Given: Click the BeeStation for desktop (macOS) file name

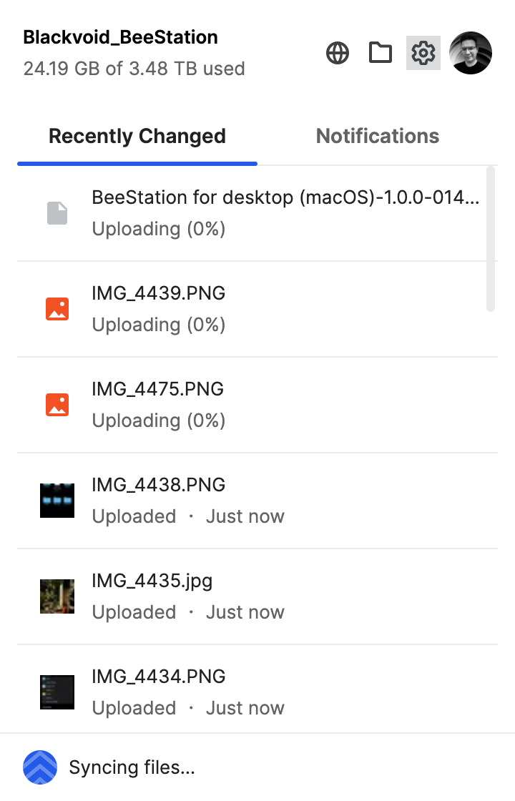Looking at the screenshot, I should 285,197.
